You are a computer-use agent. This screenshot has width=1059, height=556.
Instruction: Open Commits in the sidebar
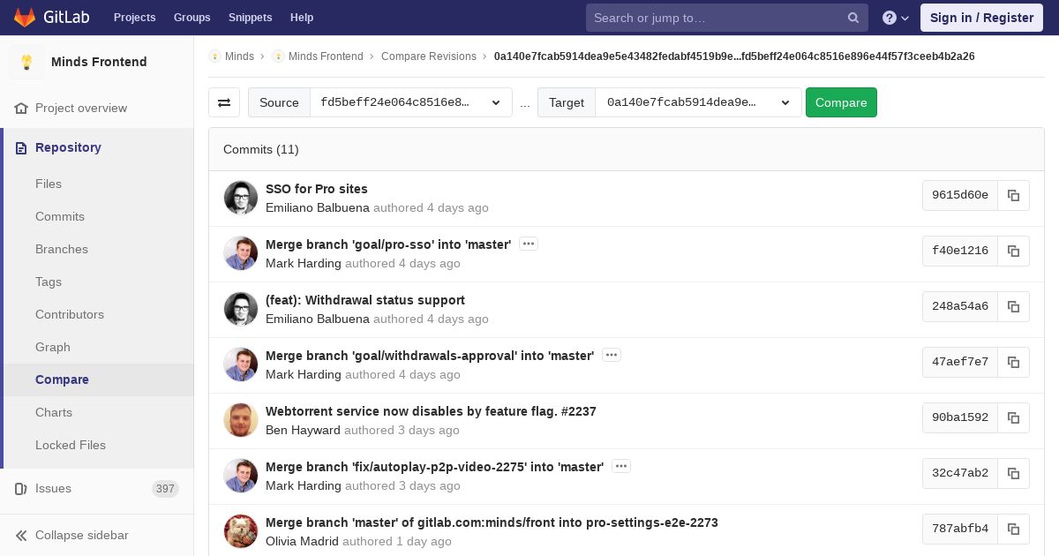pyautogui.click(x=60, y=216)
